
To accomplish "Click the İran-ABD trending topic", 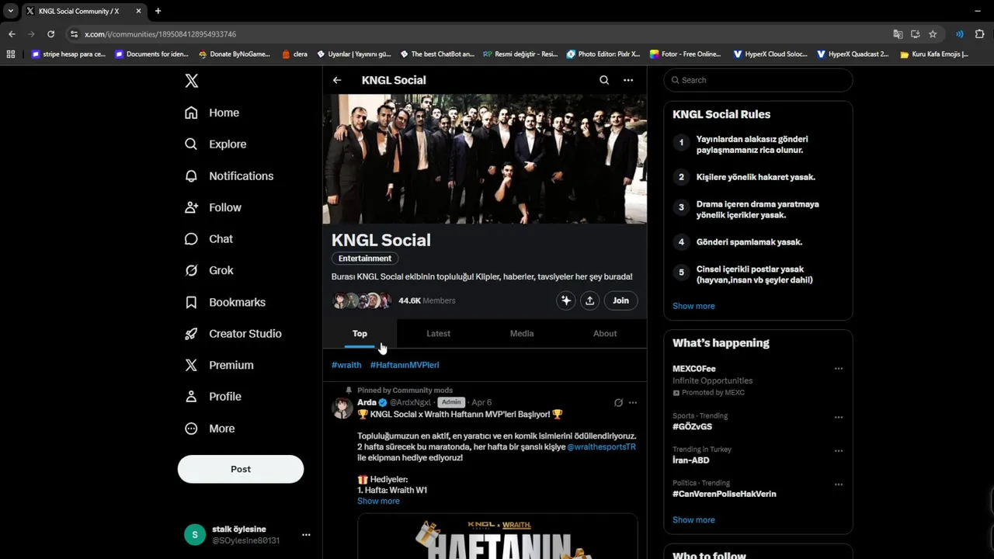I will [691, 460].
